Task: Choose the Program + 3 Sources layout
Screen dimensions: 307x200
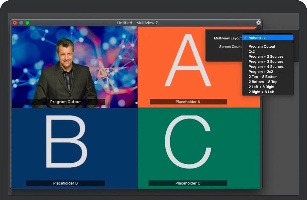Action: [x=266, y=62]
